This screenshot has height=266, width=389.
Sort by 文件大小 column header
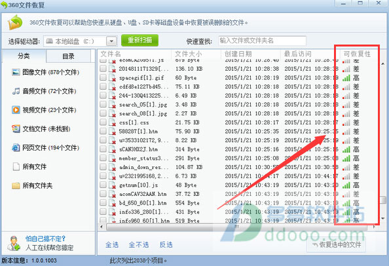tap(196, 54)
